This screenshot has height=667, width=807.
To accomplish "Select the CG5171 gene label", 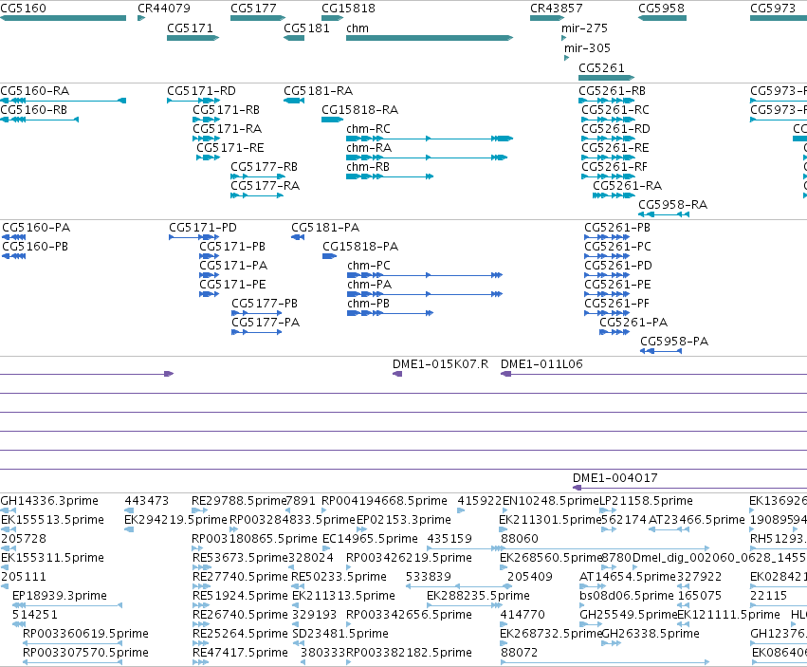I will pos(190,28).
